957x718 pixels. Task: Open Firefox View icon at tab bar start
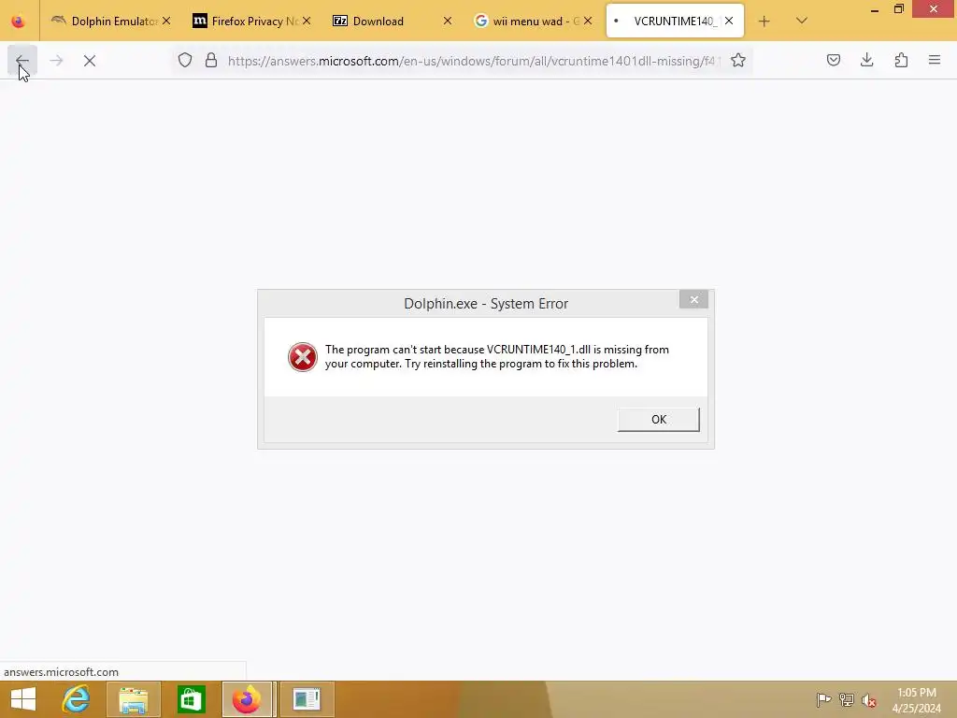click(x=19, y=21)
